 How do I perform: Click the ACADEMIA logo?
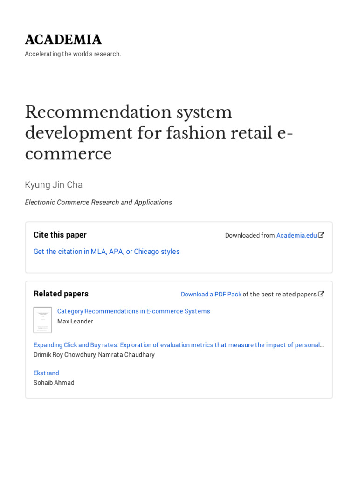click(x=63, y=40)
